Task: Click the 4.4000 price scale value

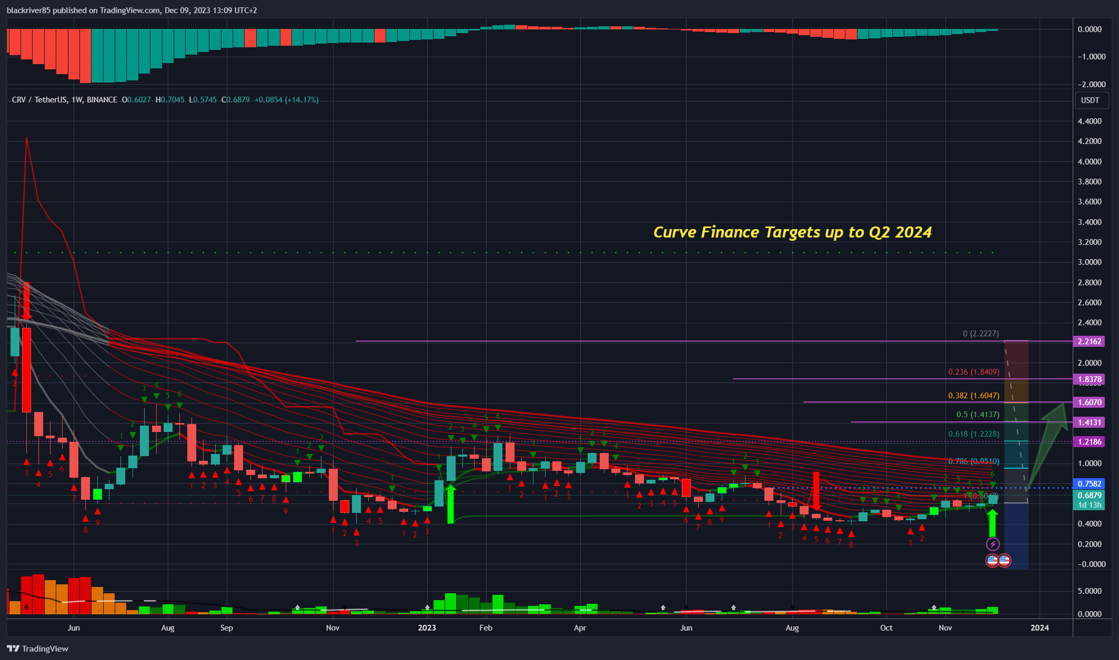Action: point(1090,121)
